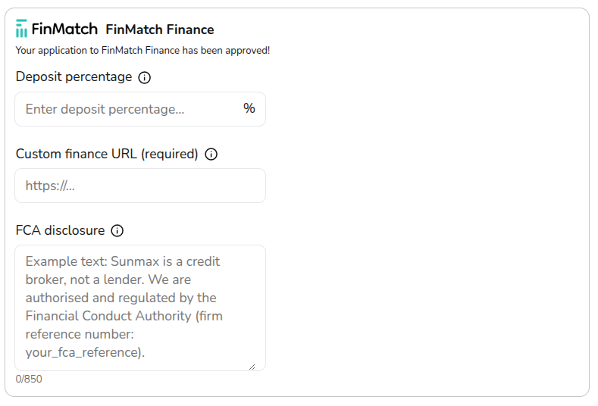Screen dimensions: 598x406
Task: Click the "https://..." placeholder text
Action: [x=50, y=186]
